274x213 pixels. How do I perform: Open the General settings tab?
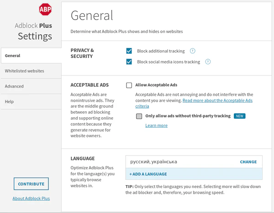[31, 56]
